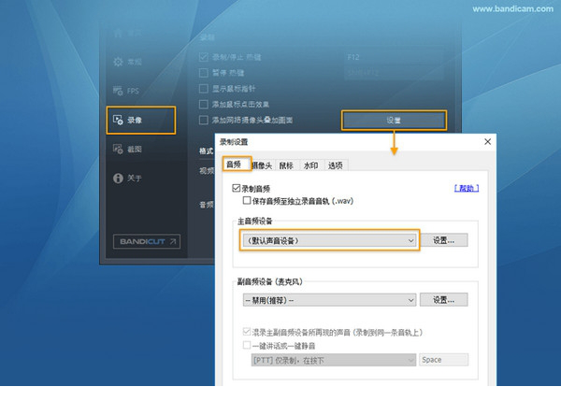This screenshot has height=401, width=561.
Task: Toggle 录制/停止 热键 checkbox
Action: 203,57
